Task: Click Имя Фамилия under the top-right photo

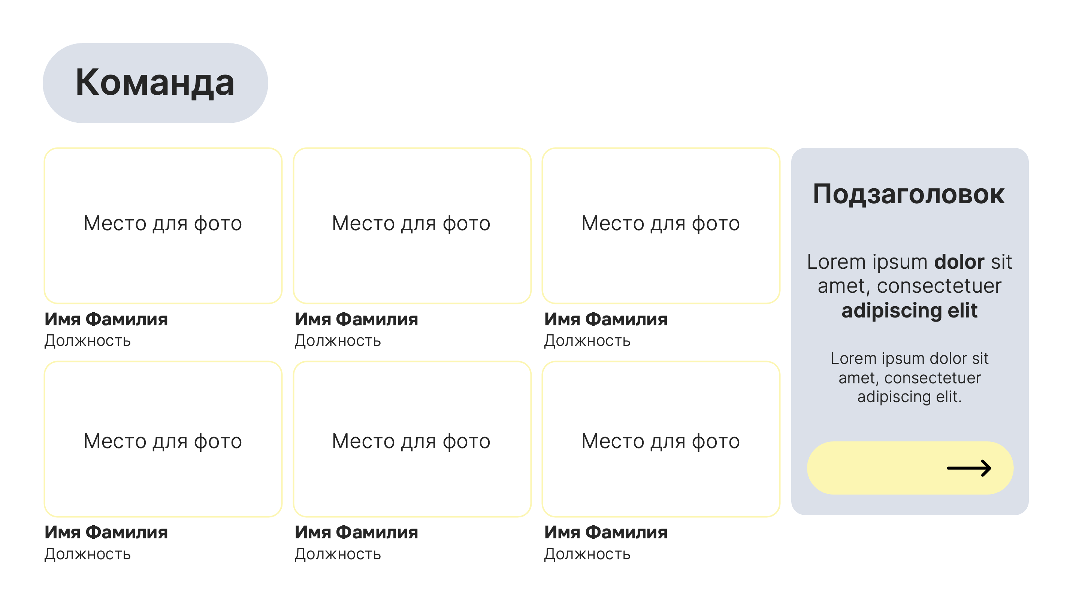Action: [606, 319]
